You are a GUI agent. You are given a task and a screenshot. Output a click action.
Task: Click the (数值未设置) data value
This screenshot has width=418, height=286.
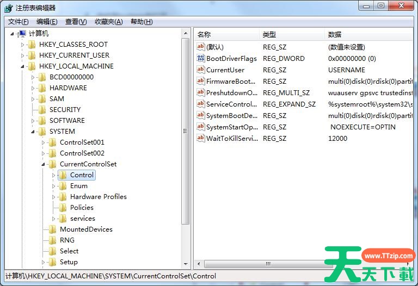pyautogui.click(x=347, y=47)
